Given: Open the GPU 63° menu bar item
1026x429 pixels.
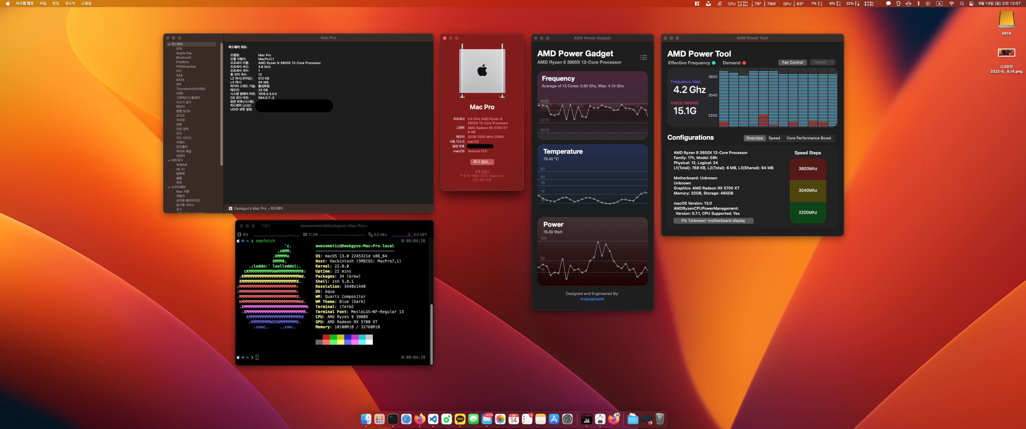Looking at the screenshot, I should tap(793, 4).
